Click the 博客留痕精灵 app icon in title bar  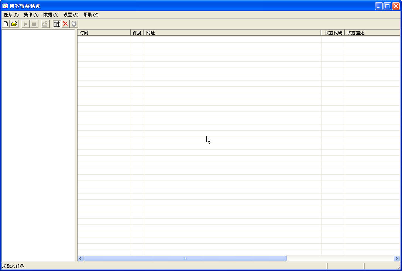(5, 6)
